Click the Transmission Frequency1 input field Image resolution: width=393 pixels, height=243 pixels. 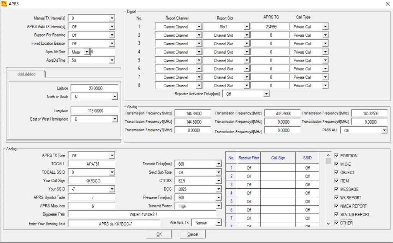[x=193, y=114]
